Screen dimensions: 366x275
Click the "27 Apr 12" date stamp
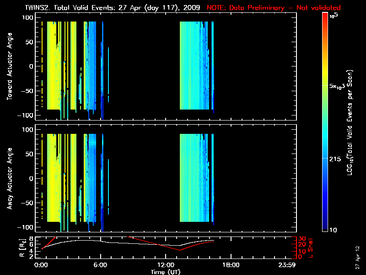[357, 257]
